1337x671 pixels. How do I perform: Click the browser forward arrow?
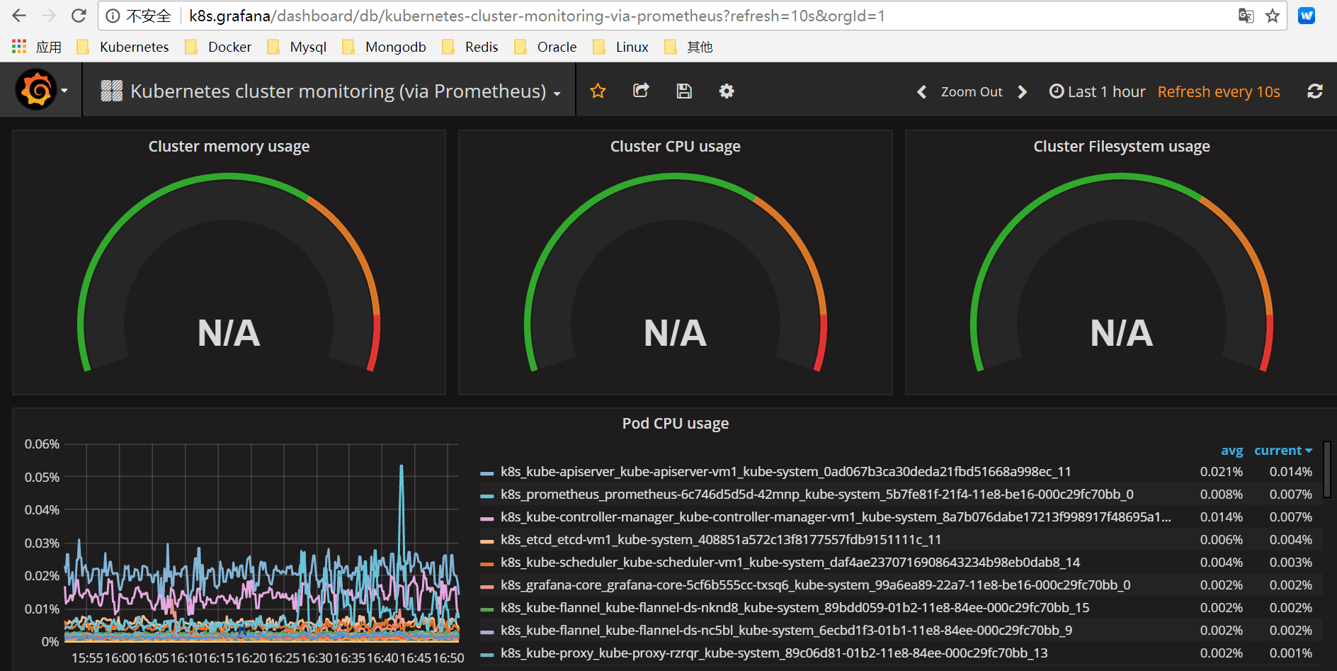49,16
